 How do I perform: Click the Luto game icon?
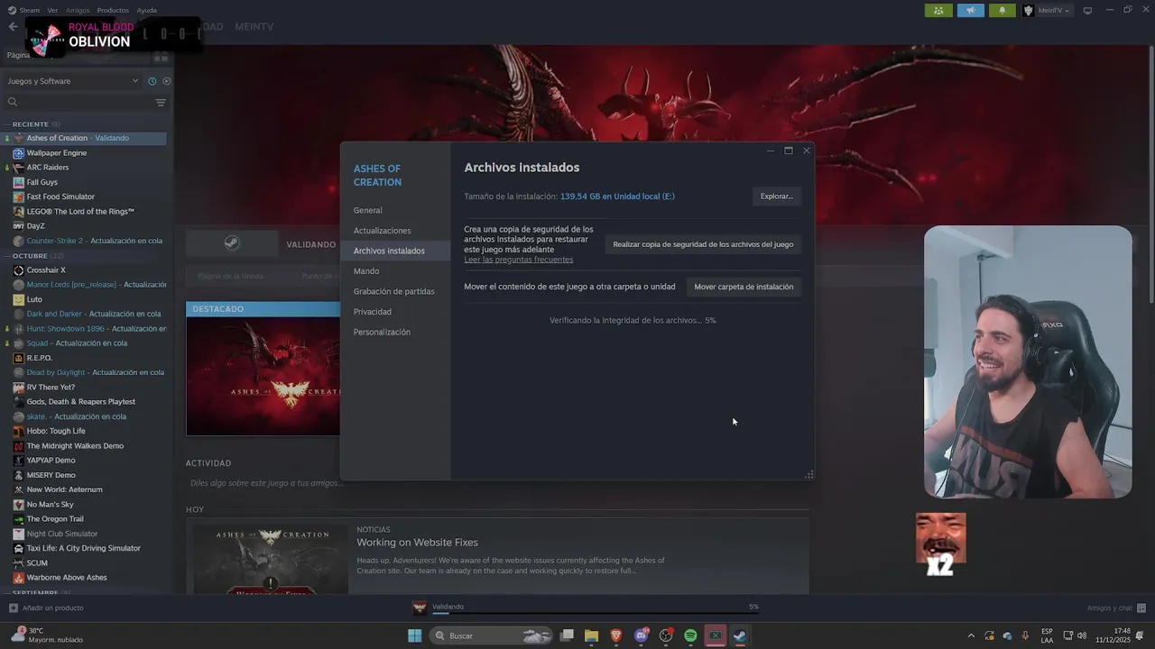[18, 299]
